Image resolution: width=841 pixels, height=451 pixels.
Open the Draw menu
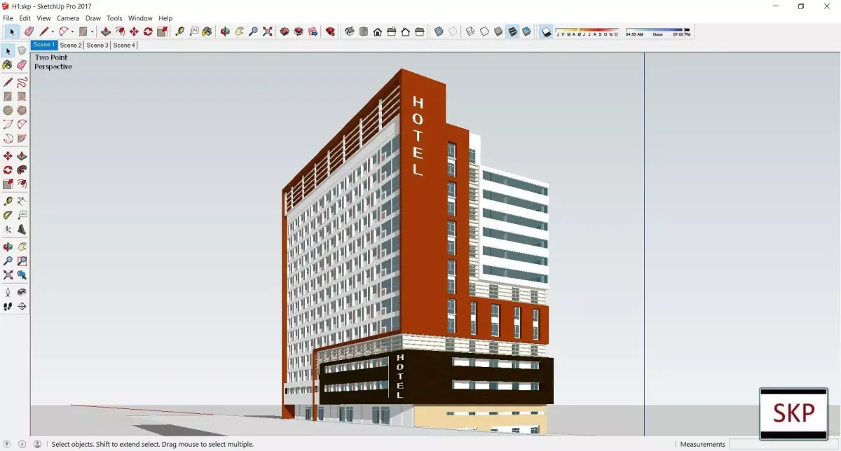click(x=93, y=18)
